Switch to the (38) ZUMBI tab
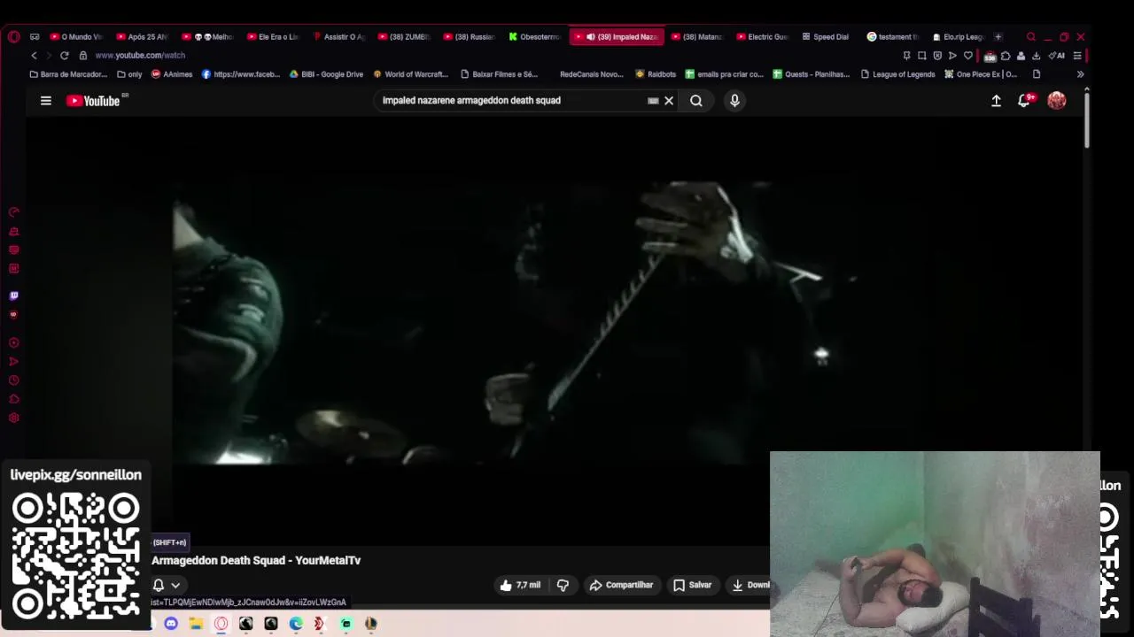1134x637 pixels. coord(404,37)
